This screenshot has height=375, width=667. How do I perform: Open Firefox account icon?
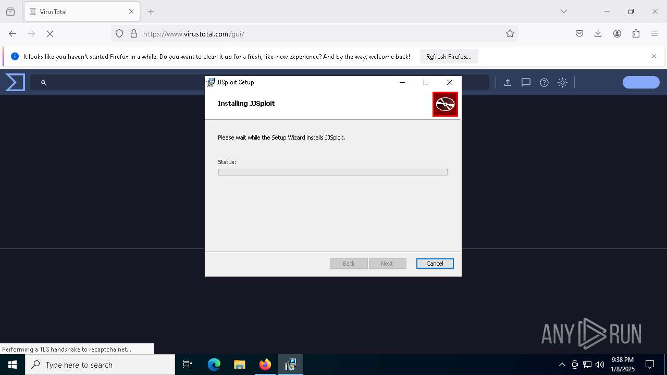click(617, 34)
